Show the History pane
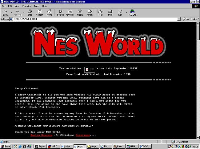This screenshot has width=200, height=149. pos(90,13)
